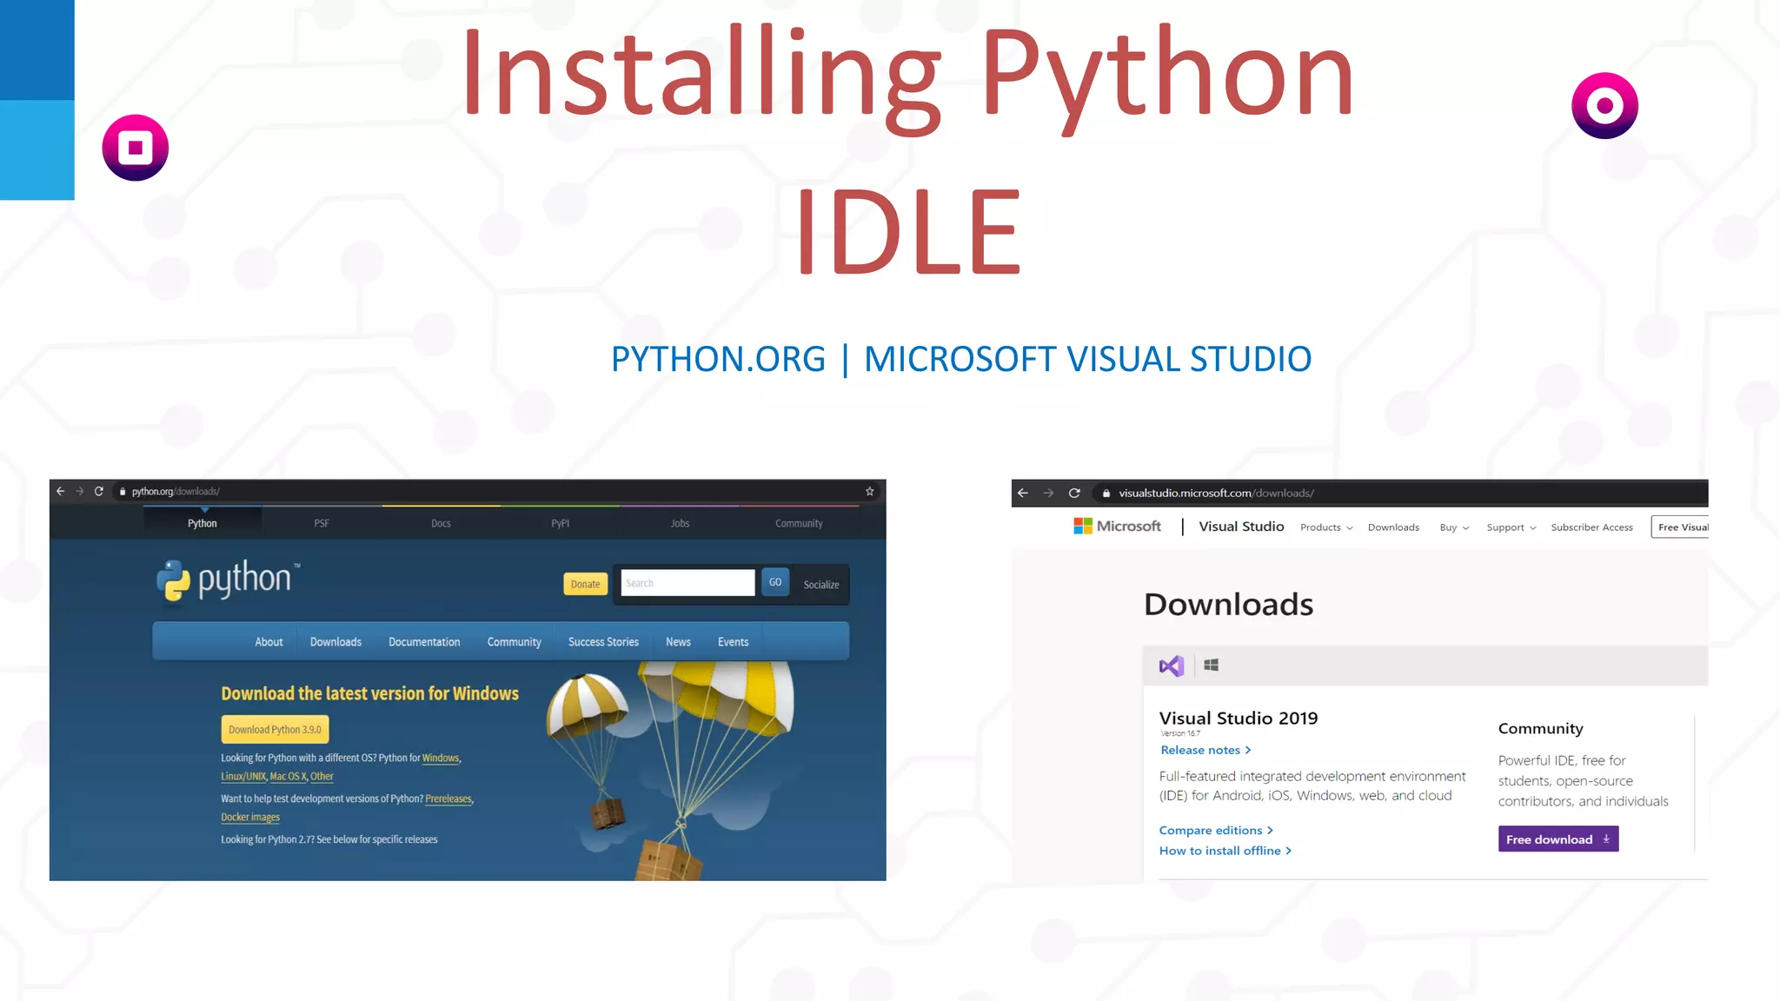Open the Compare editions link
Image resolution: width=1780 pixels, height=1001 pixels.
click(x=1216, y=831)
